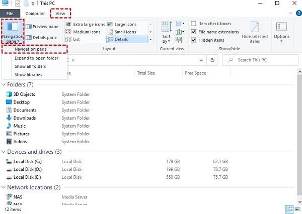Viewport: 302px width, 214px height.
Task: Uncheck Hidden items
Action: click(207, 40)
